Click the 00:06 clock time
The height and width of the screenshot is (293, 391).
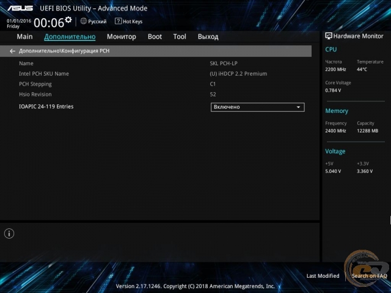point(49,23)
